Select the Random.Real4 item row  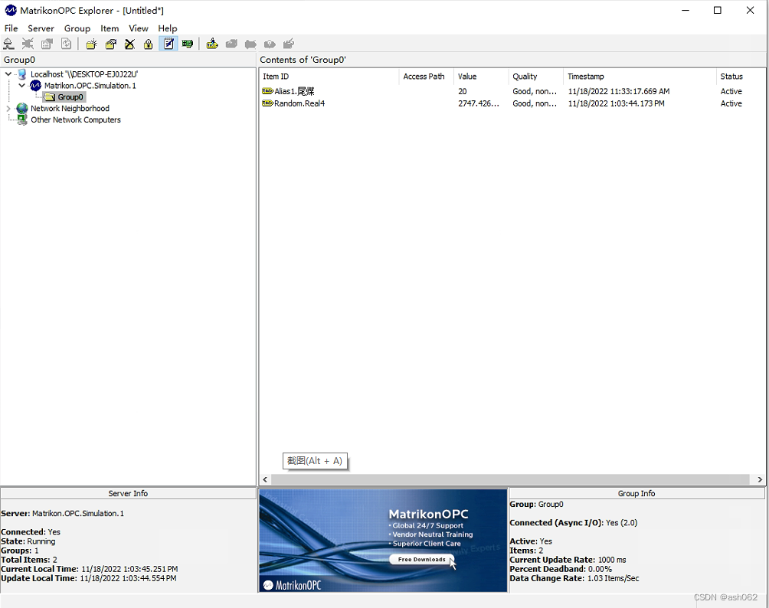pos(512,103)
